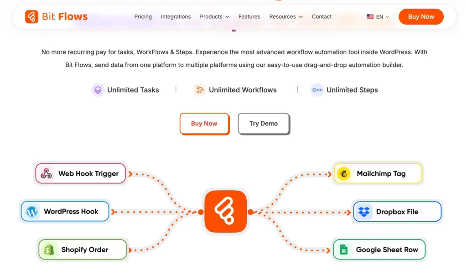Screen dimensions: 467x274
Task: Click the Unlimited Workflows icon
Action: pos(200,90)
